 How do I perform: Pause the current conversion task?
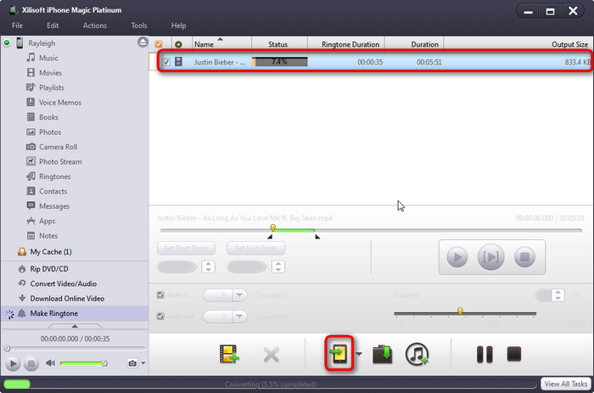pos(485,354)
